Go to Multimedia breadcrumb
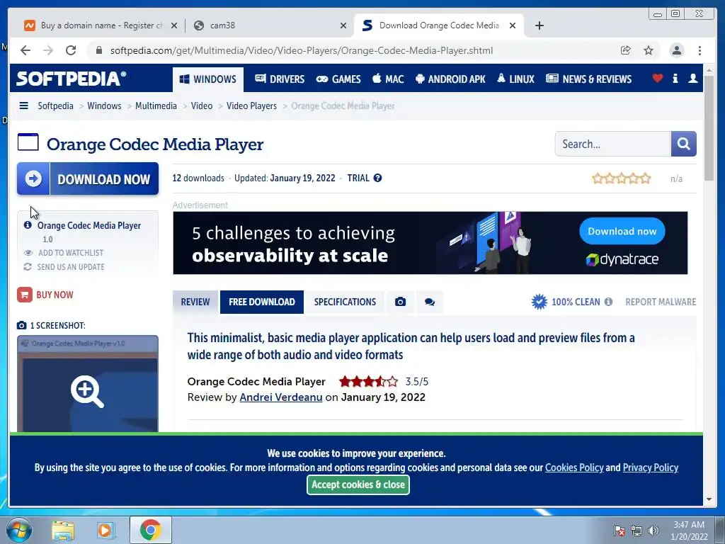Image resolution: width=725 pixels, height=544 pixels. point(156,106)
